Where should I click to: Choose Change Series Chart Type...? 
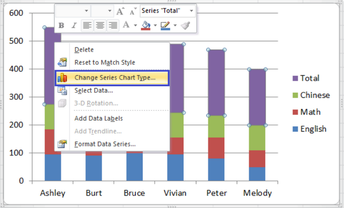point(112,78)
